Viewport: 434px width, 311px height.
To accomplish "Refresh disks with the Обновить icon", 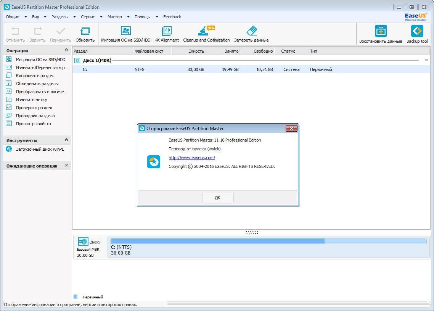I will click(x=85, y=31).
